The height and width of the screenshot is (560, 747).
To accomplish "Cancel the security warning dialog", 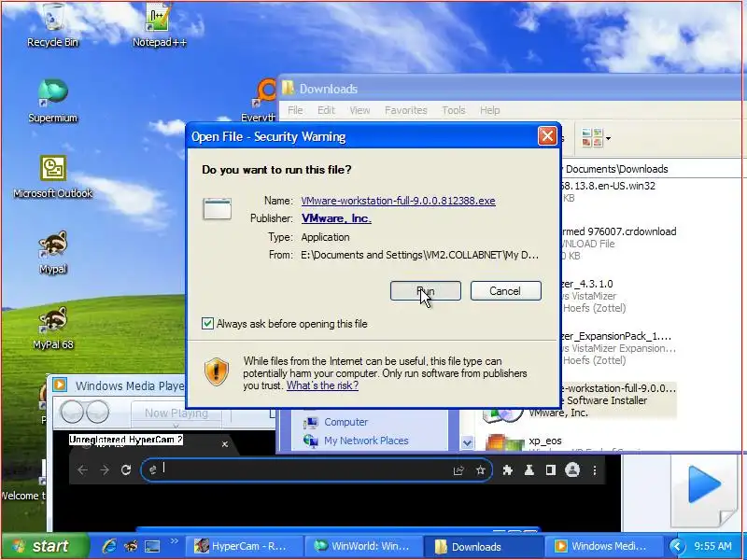I will point(505,291).
